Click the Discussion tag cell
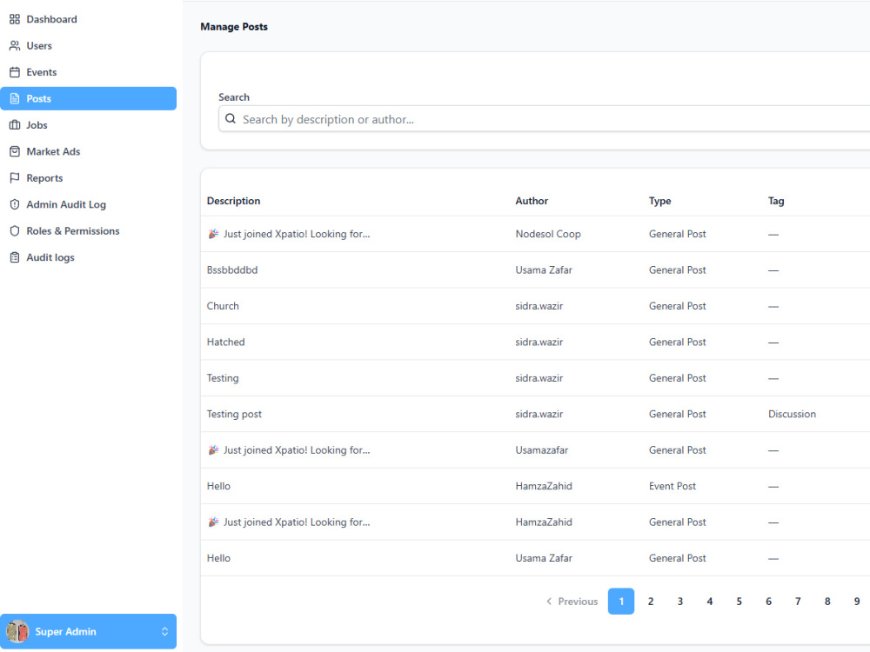Viewport: 870px width, 652px height. 792,414
